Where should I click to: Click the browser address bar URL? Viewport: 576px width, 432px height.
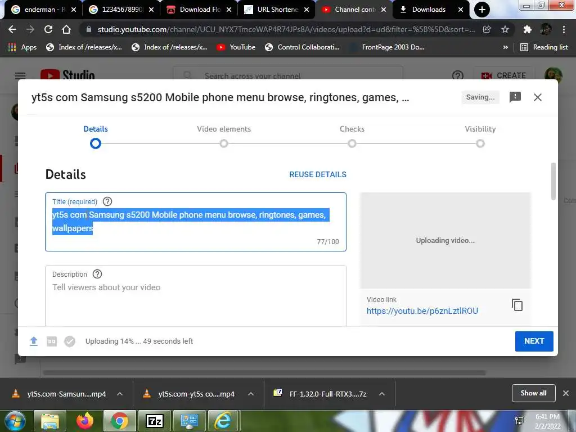(x=286, y=29)
